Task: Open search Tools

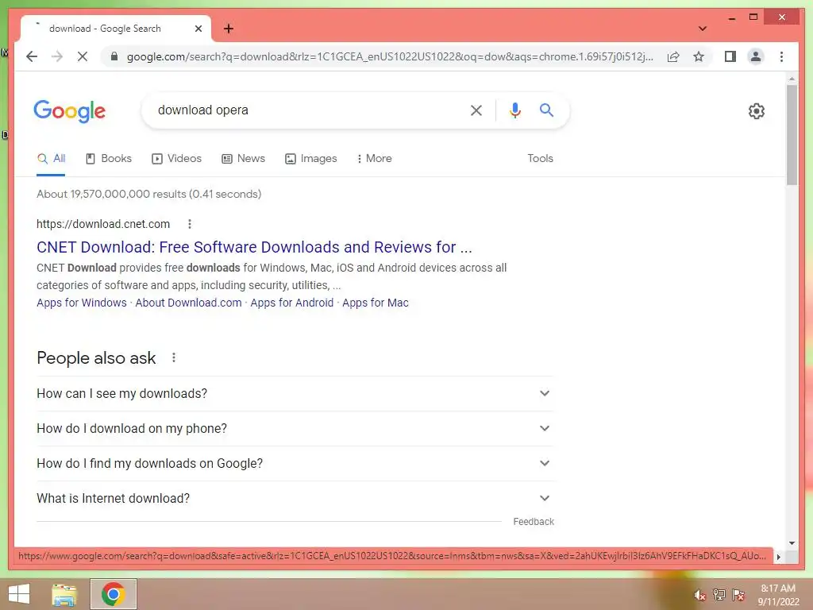Action: point(540,159)
